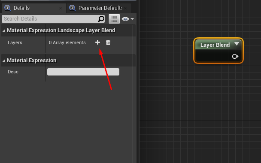The width and height of the screenshot is (261, 163).
Task: Toggle the property matrix grid view button
Action: coord(114,19)
